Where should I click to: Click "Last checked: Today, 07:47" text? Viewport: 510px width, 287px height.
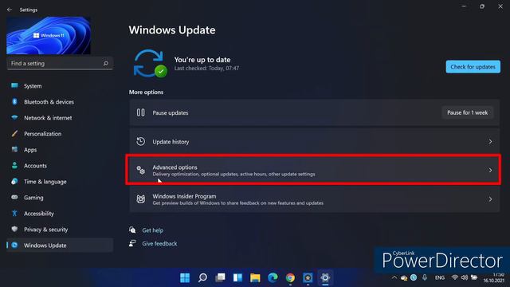point(206,69)
